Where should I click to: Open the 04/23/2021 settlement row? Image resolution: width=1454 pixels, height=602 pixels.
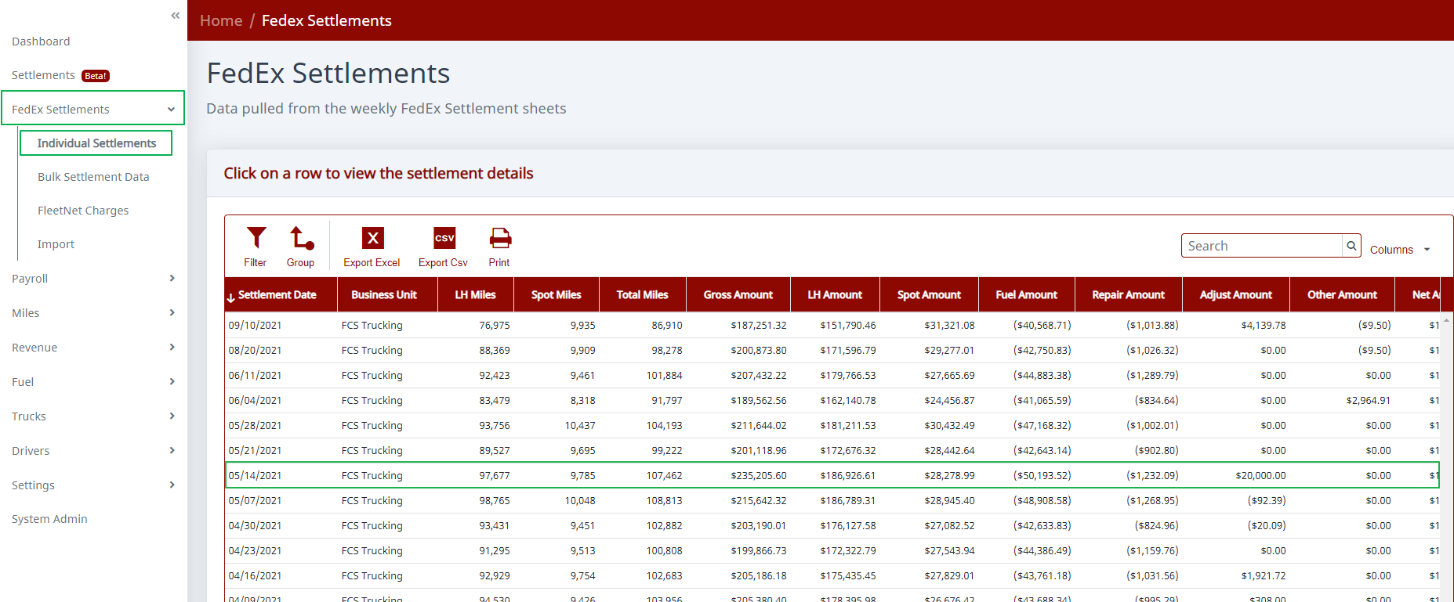[832, 550]
